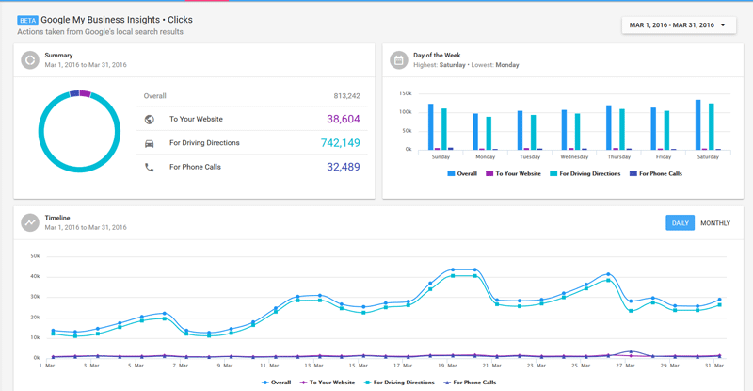Click the Overall timeline peak near 19. Mar
The width and height of the screenshot is (753, 391).
[x=453, y=269]
